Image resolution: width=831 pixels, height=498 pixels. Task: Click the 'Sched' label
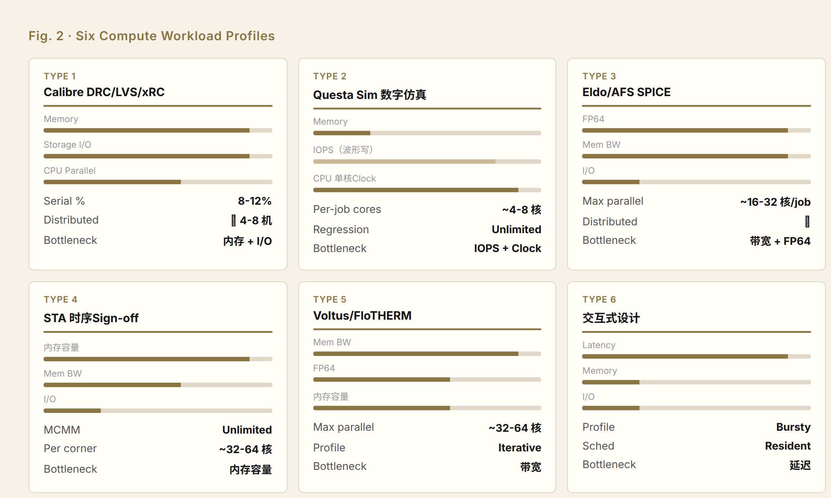599,446
